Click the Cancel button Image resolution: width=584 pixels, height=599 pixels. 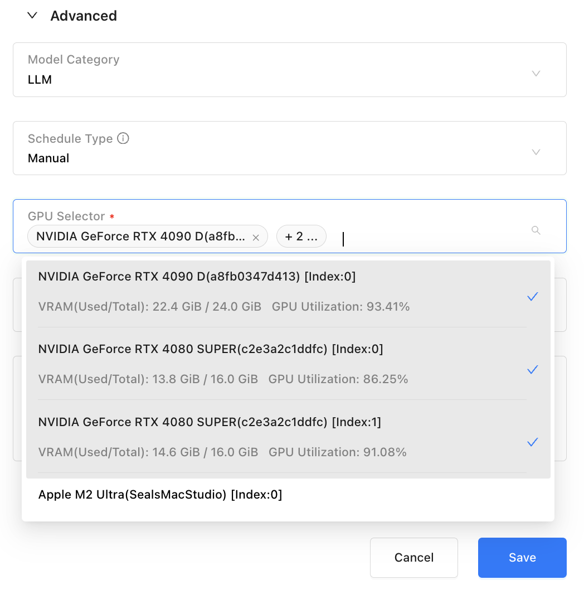pos(414,558)
